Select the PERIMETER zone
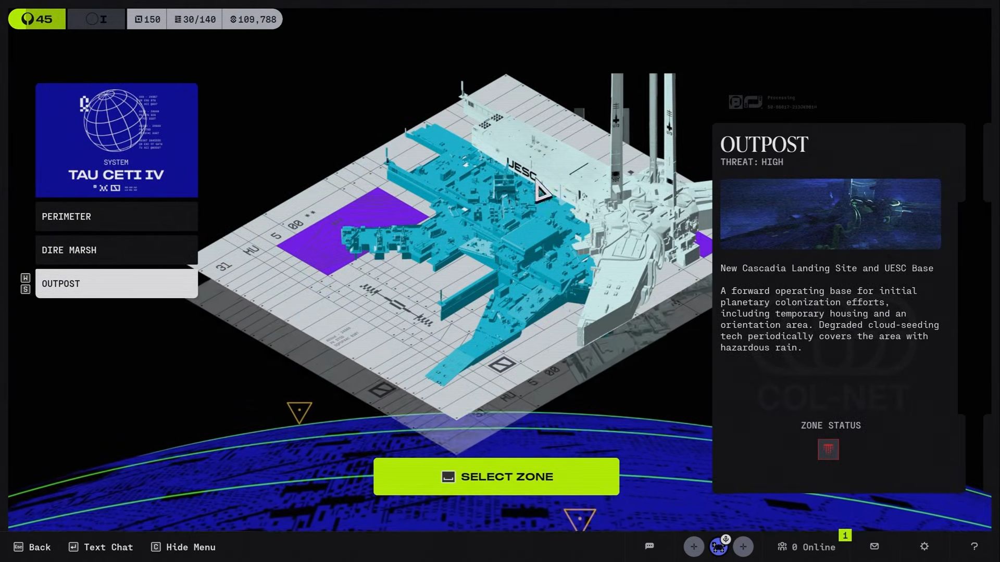The height and width of the screenshot is (562, 1000). point(117,216)
